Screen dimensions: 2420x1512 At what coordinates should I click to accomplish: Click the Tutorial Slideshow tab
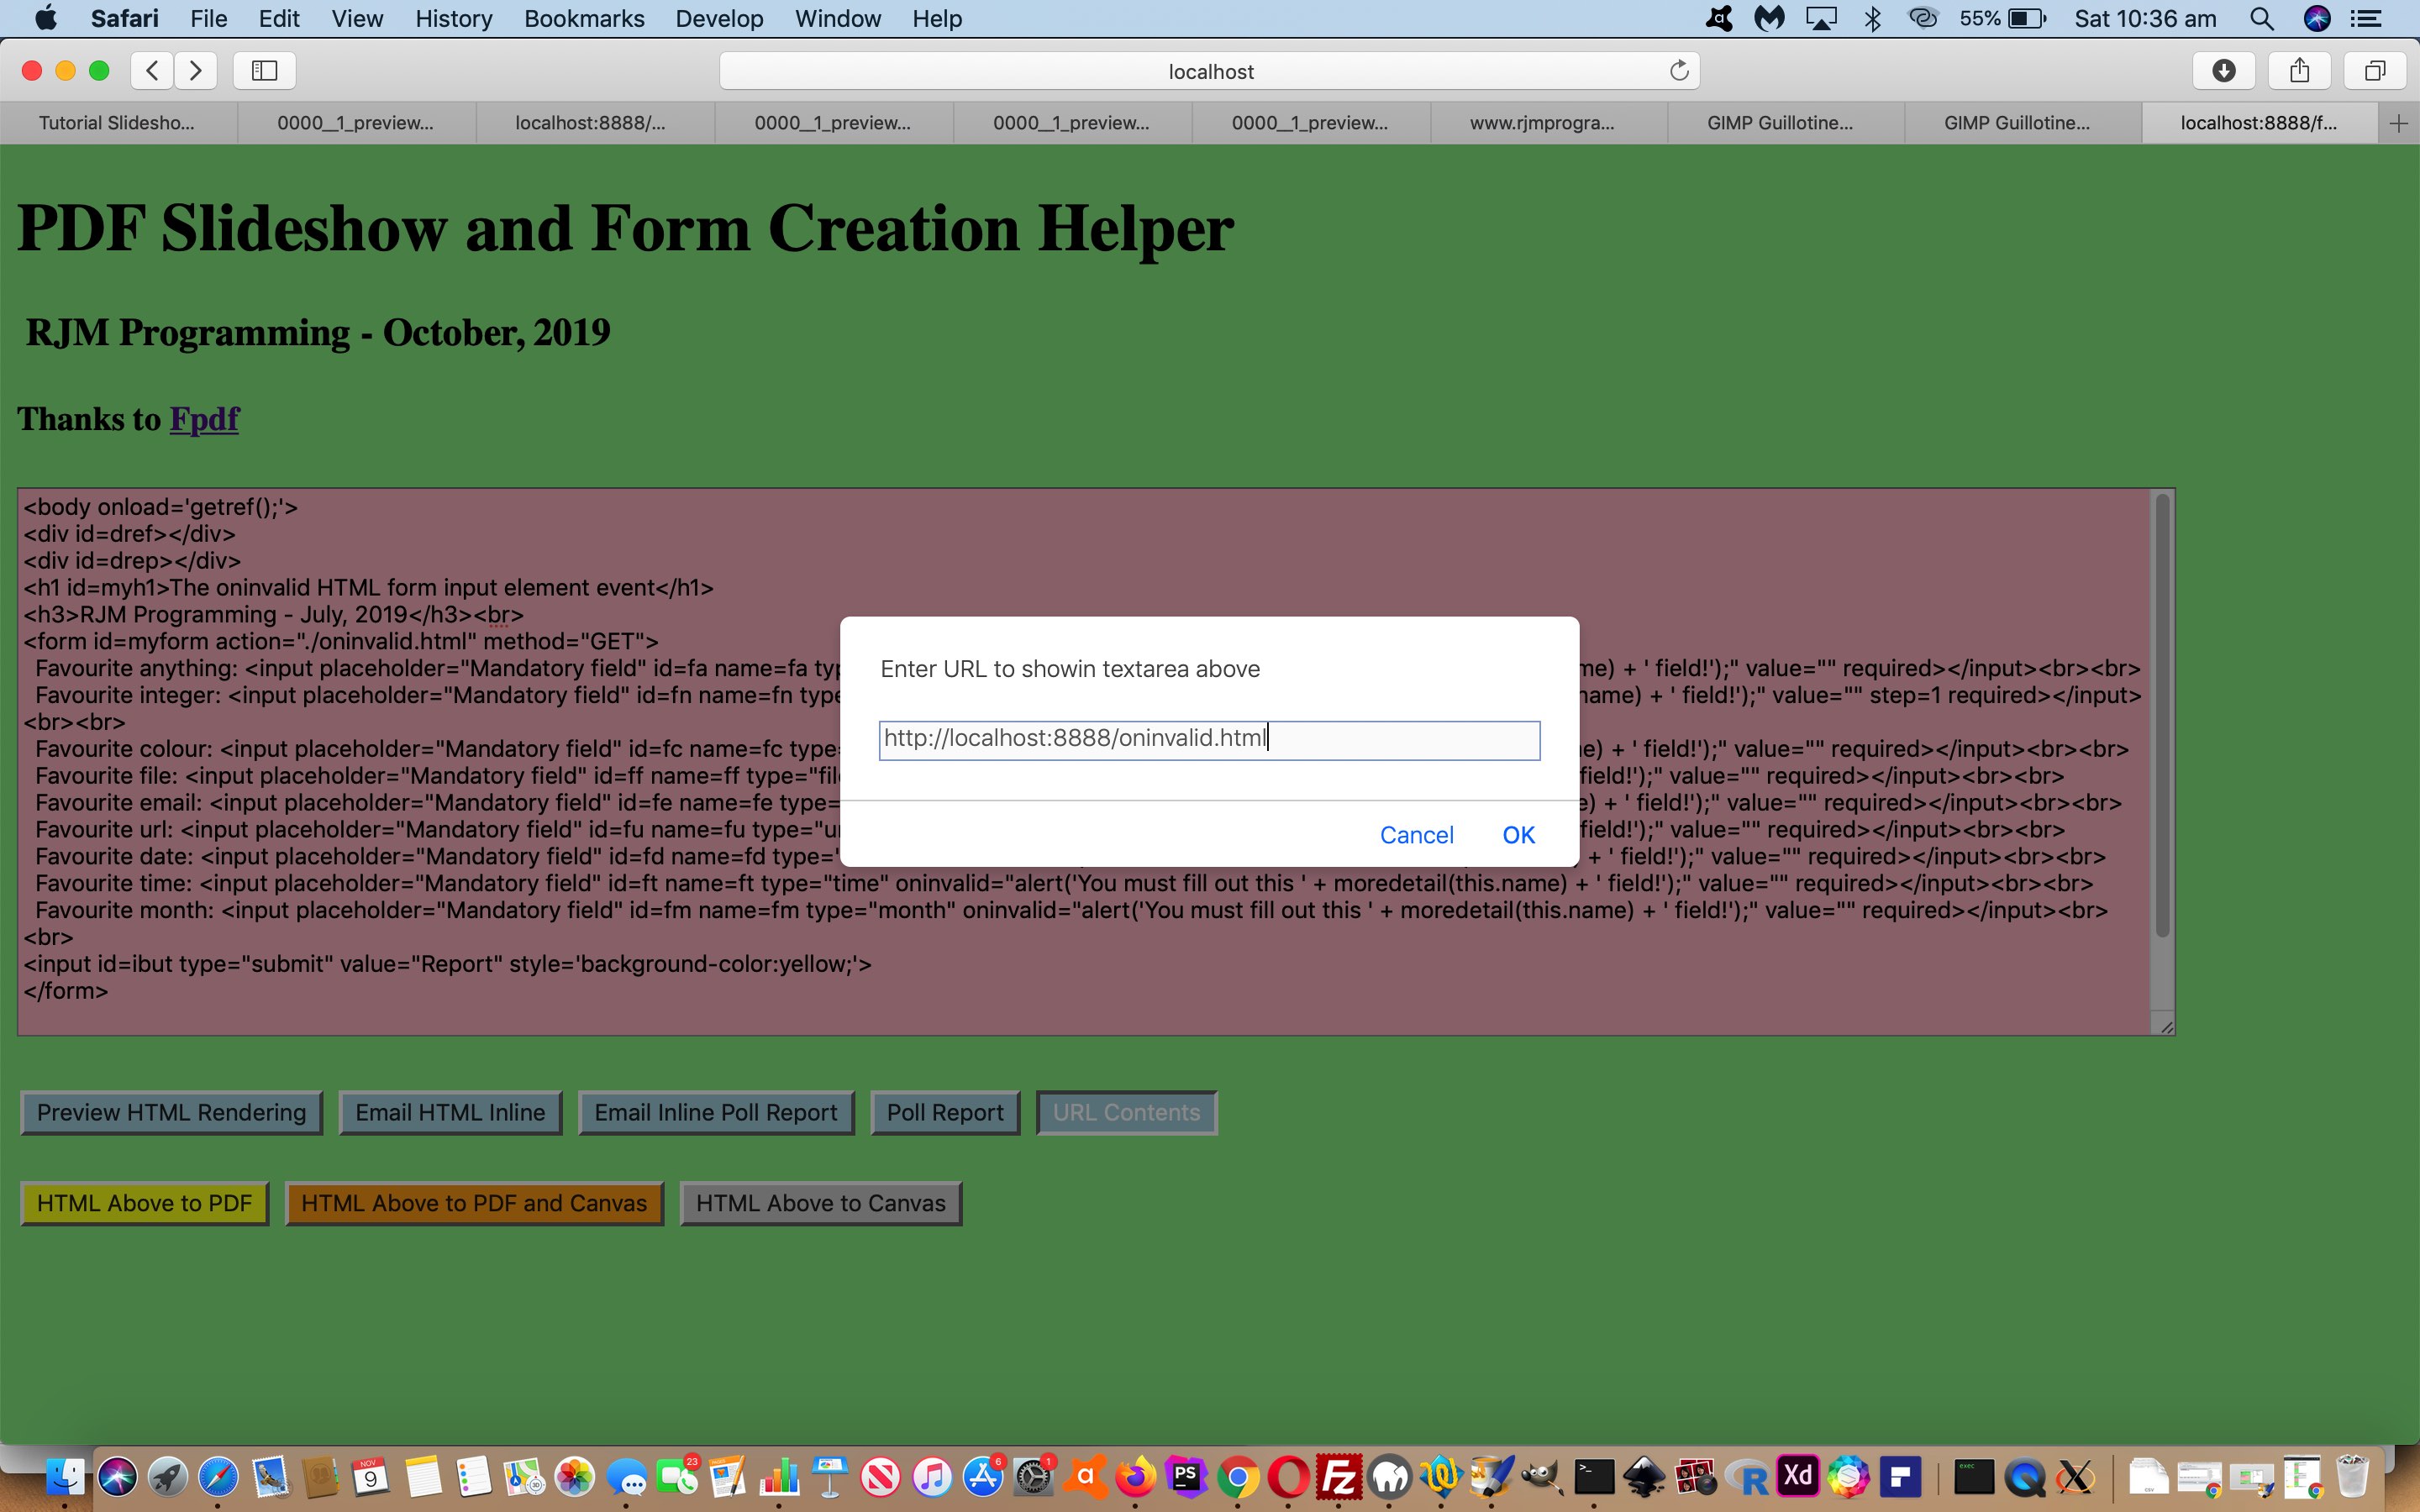click(x=118, y=122)
